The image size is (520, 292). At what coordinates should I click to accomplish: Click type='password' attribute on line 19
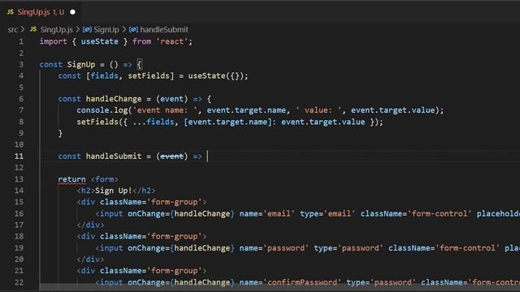[349, 248]
